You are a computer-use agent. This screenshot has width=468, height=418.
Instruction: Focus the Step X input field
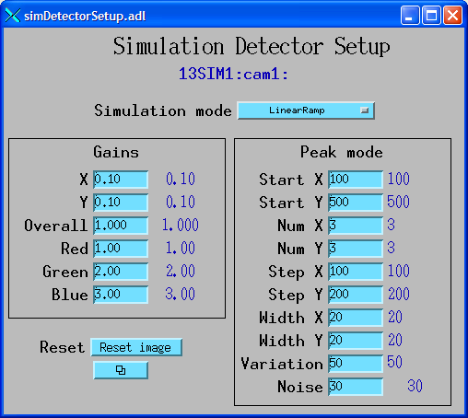[356, 272]
